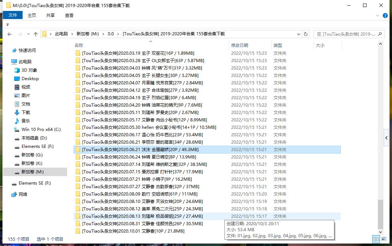This screenshot has width=392, height=246.
Task: Open the 下载 folder in sidebar
Action: coord(25,112)
